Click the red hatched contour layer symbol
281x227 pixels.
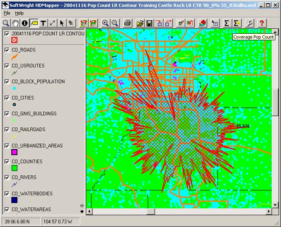point(14,40)
